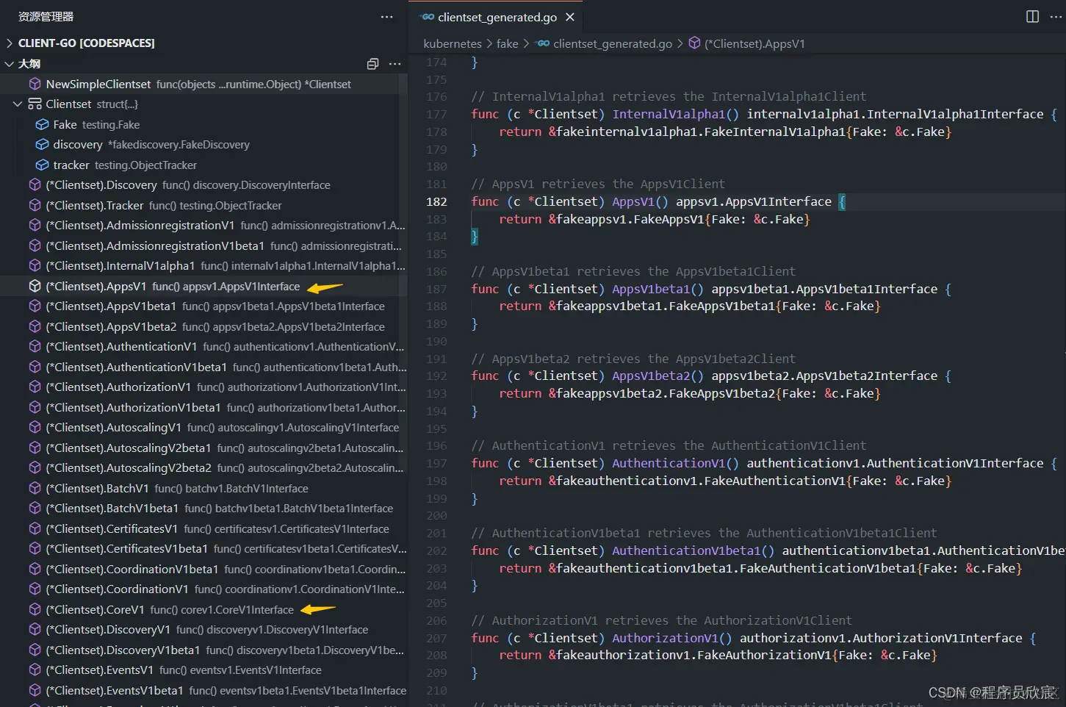Click the method icon beside (*Clientset).EventsV1

(35, 670)
